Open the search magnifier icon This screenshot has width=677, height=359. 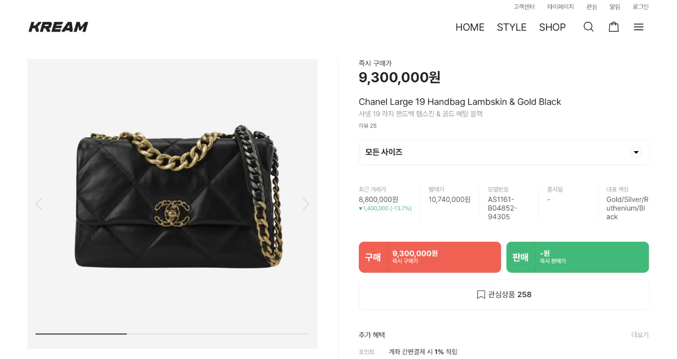pos(588,27)
